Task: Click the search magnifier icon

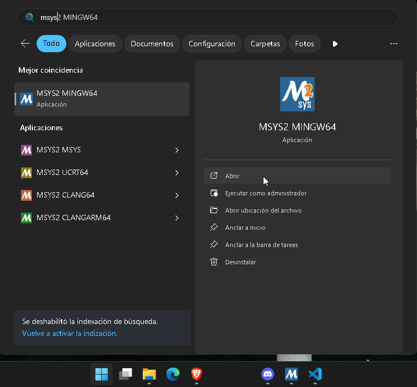Action: 29,17
